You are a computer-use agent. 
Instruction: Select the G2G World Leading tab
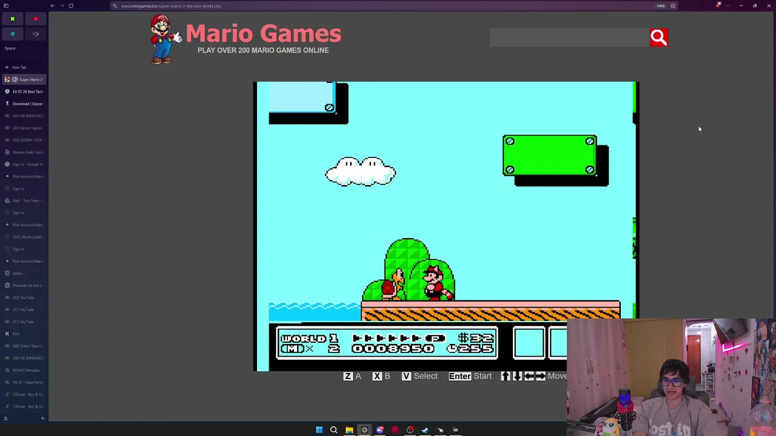[24, 237]
